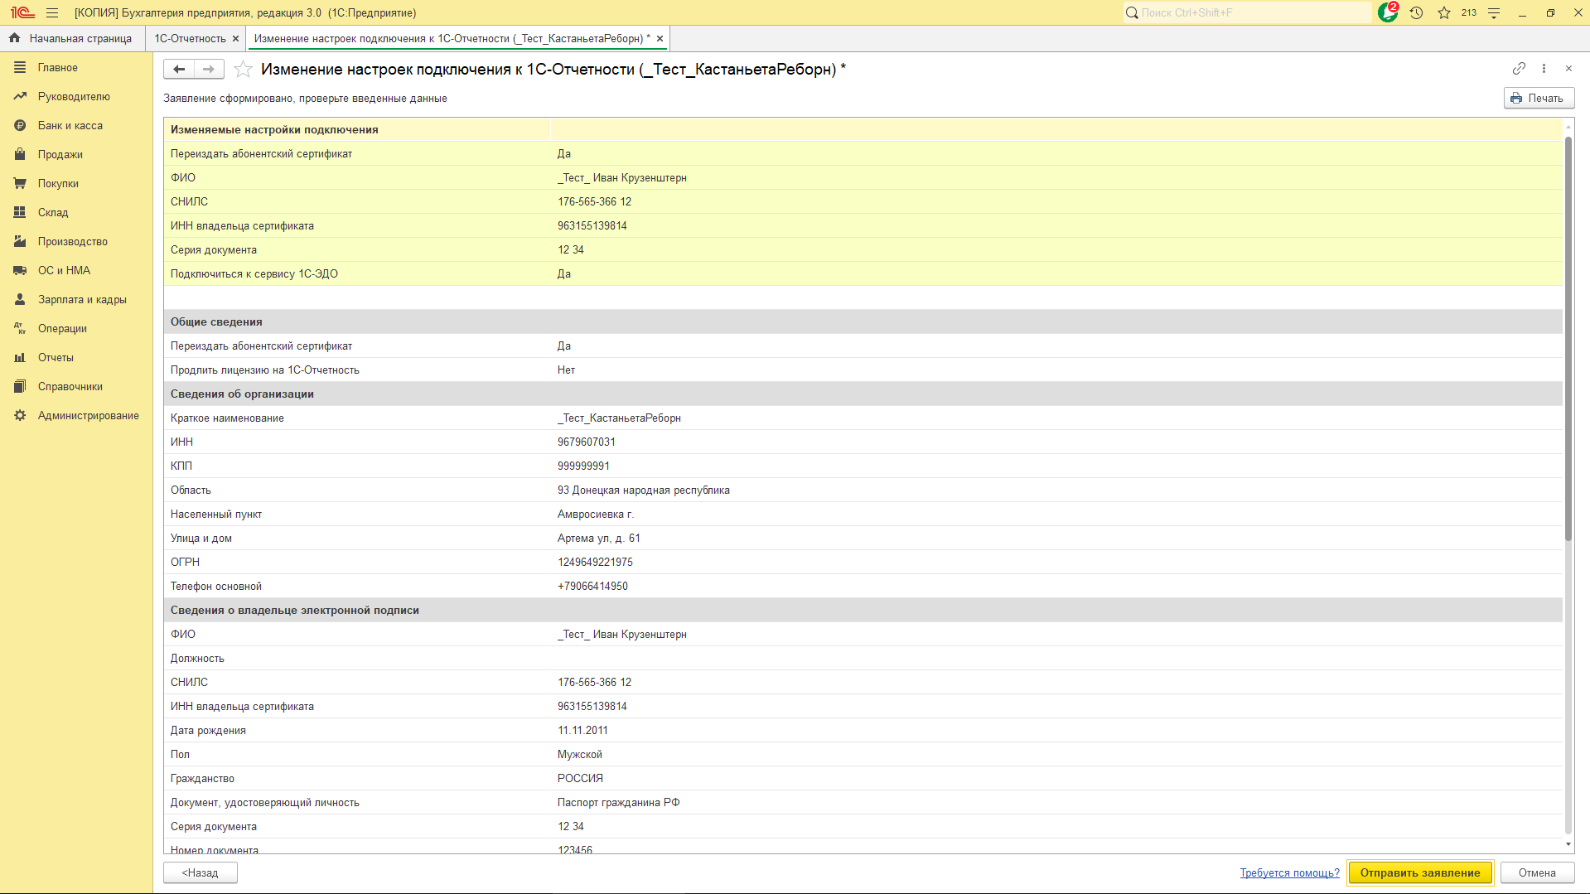This screenshot has width=1590, height=894.
Task: Open the Администрирование section
Action: click(89, 415)
